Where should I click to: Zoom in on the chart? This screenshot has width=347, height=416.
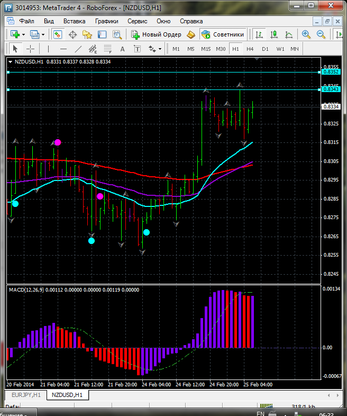[x=306, y=34]
